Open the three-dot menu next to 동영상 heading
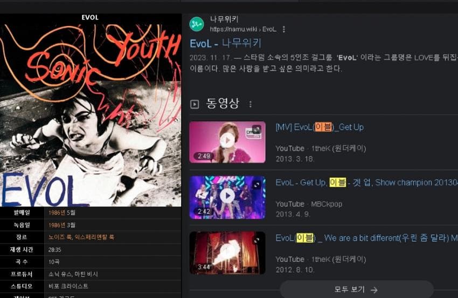 (x=251, y=104)
